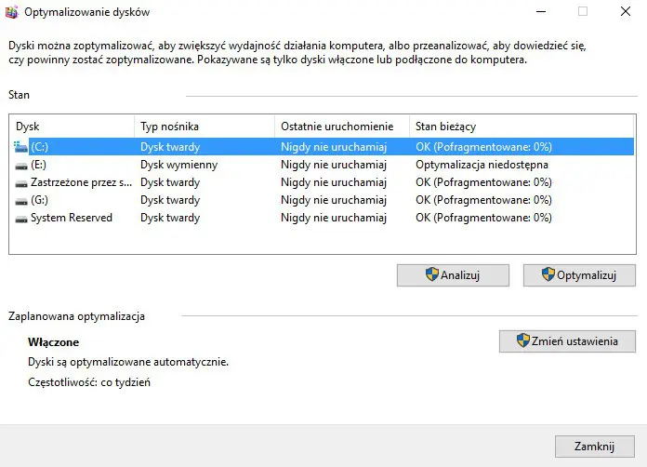
Task: Select the (C:) drive icon
Action: pyautogui.click(x=21, y=147)
